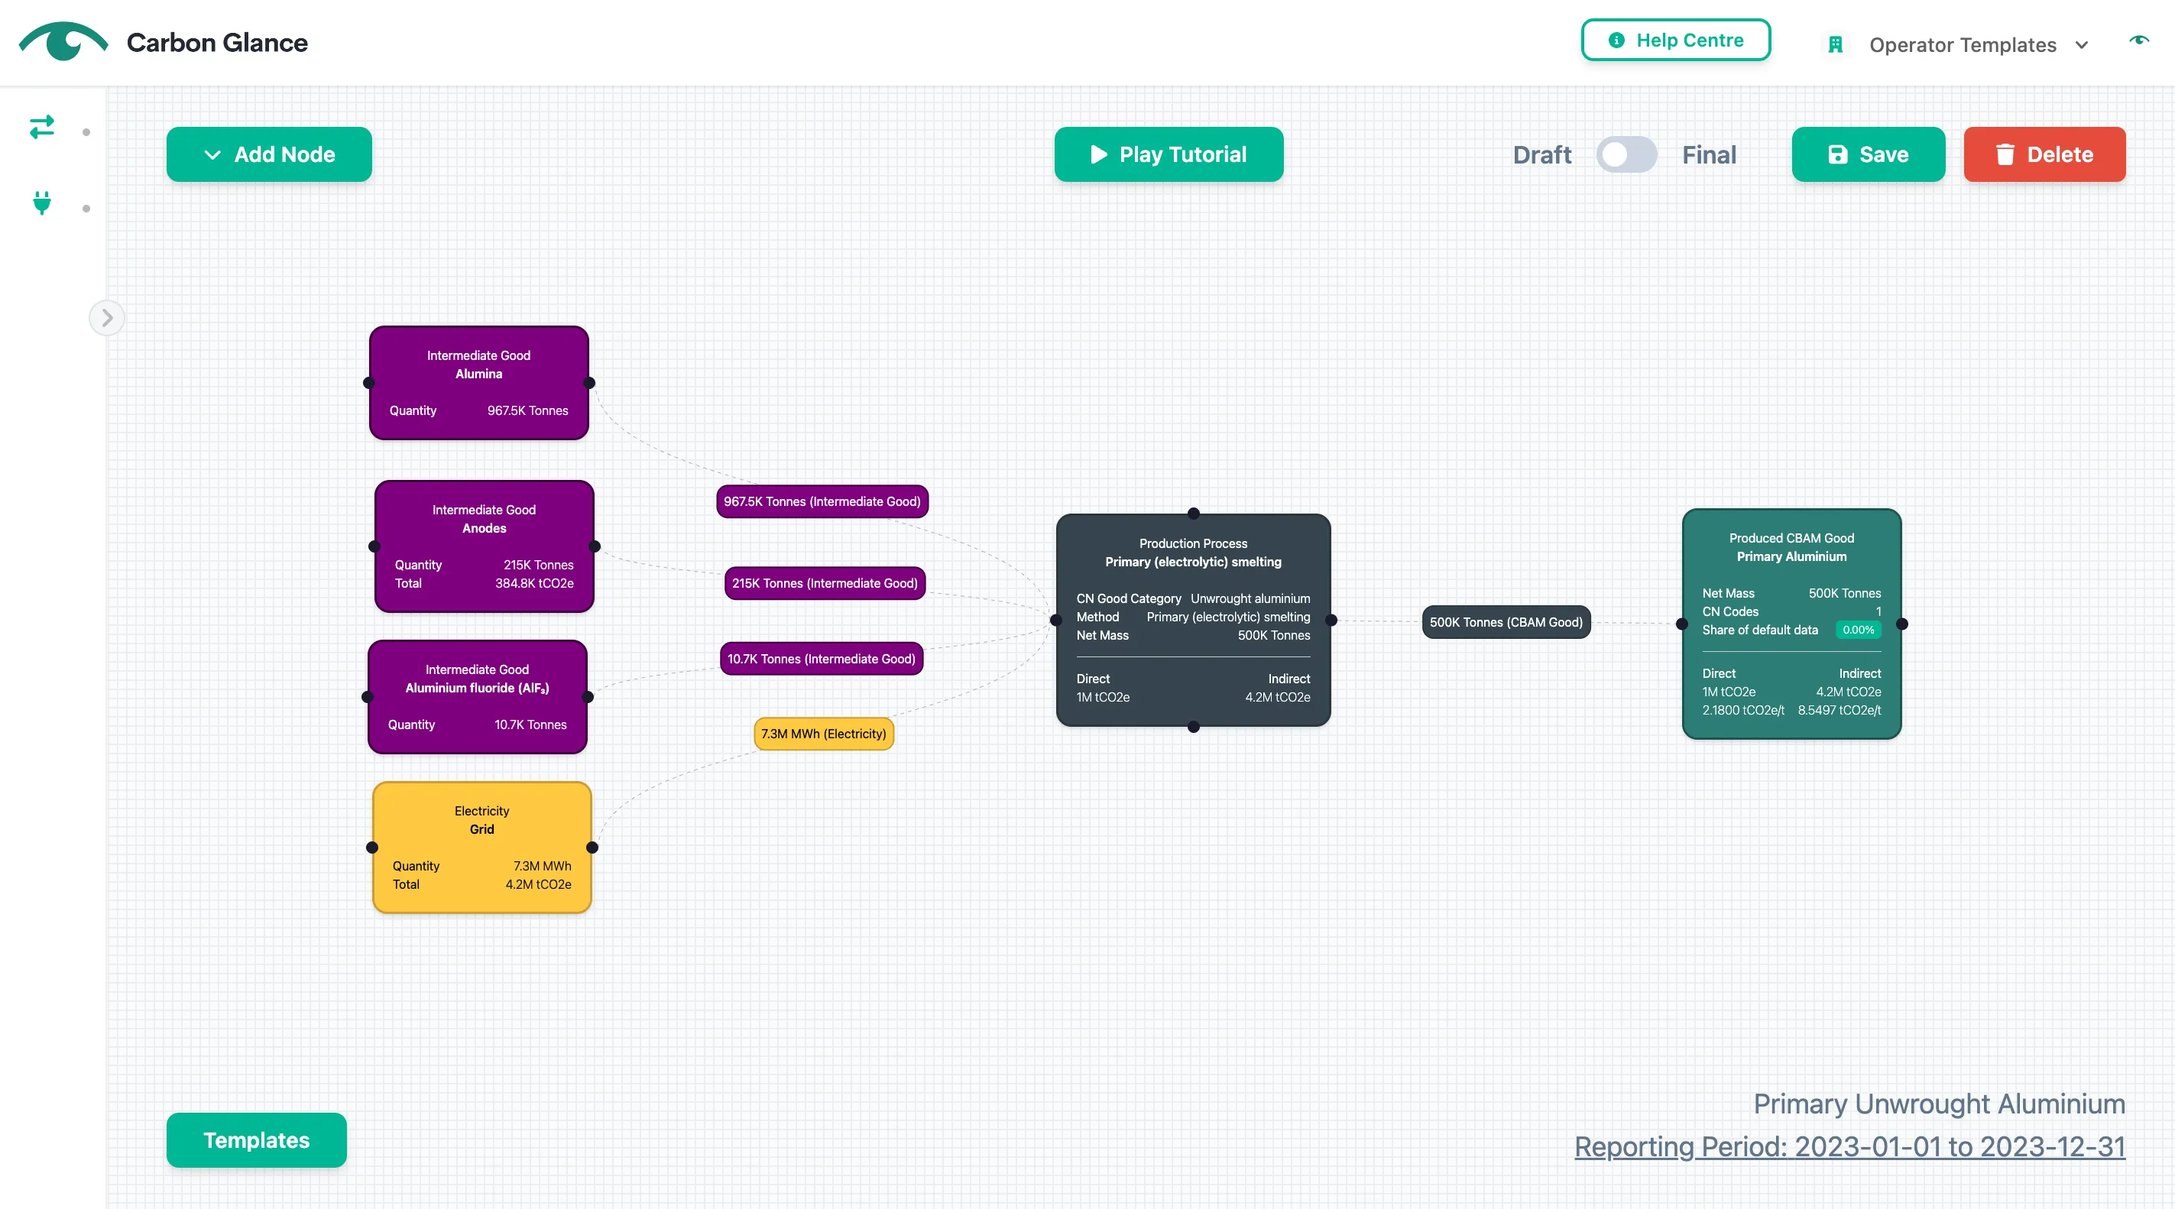Click the Alumina node right connector handle

589,382
